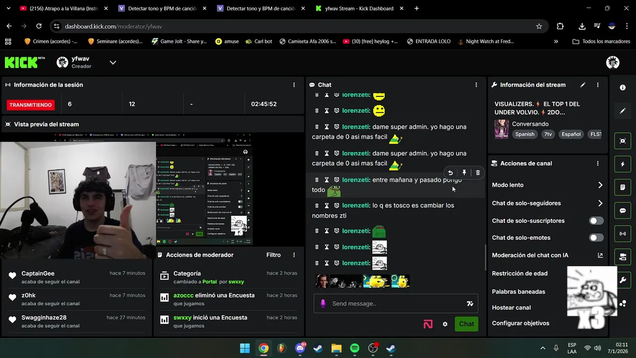The height and width of the screenshot is (358, 636).
Task: Open chat settings gear icon
Action: tap(445, 324)
